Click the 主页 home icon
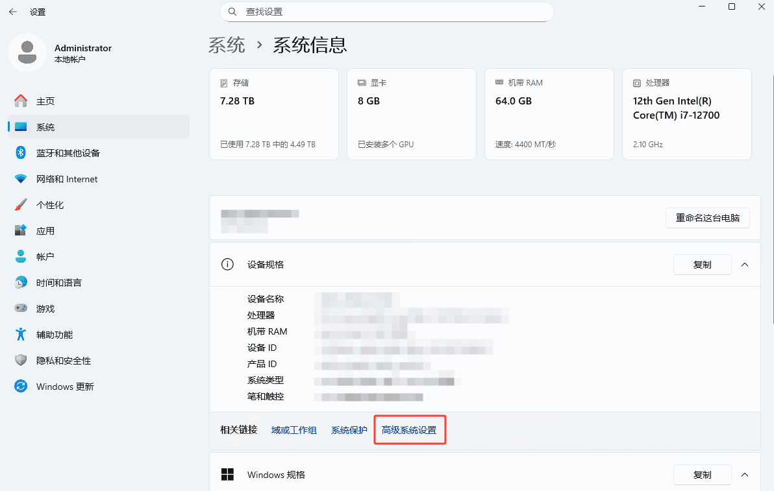 [21, 101]
